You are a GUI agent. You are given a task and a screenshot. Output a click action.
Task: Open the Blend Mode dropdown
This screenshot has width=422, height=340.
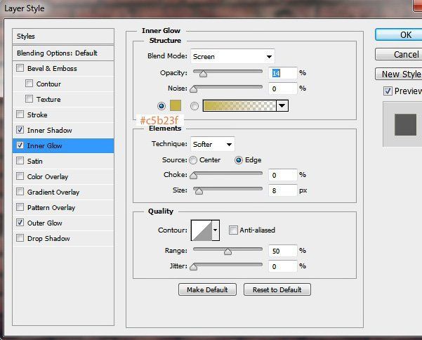pos(232,56)
